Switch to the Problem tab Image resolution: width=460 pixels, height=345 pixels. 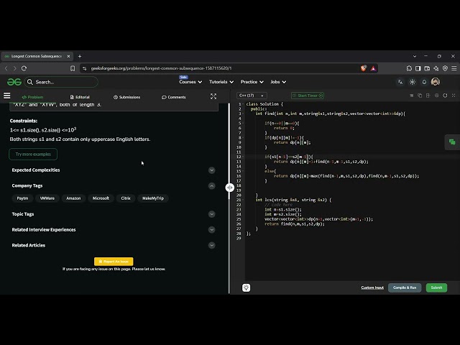point(32,97)
